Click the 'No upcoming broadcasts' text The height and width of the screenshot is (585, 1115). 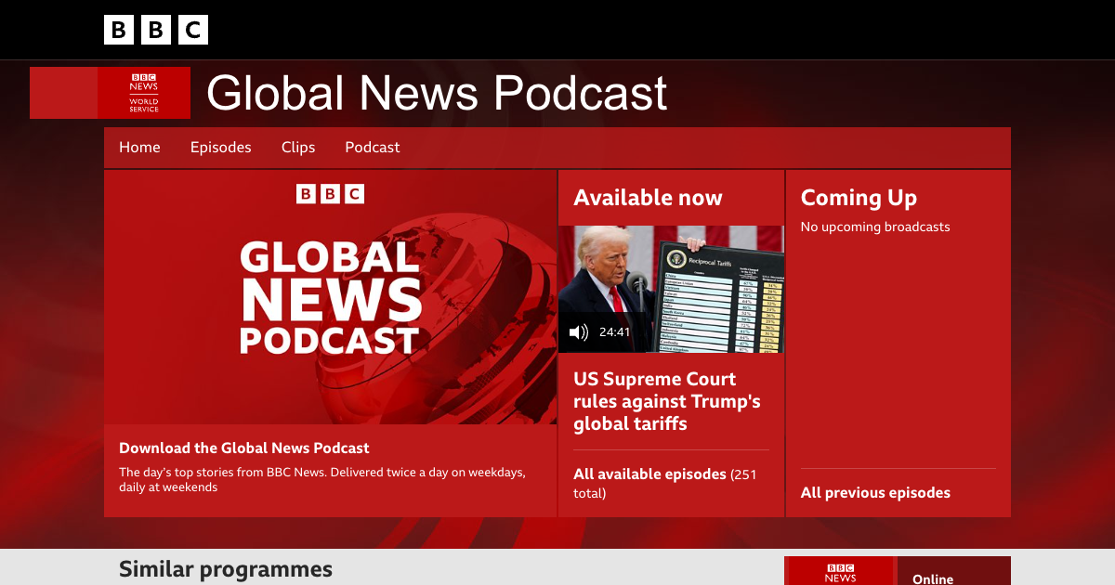[875, 227]
